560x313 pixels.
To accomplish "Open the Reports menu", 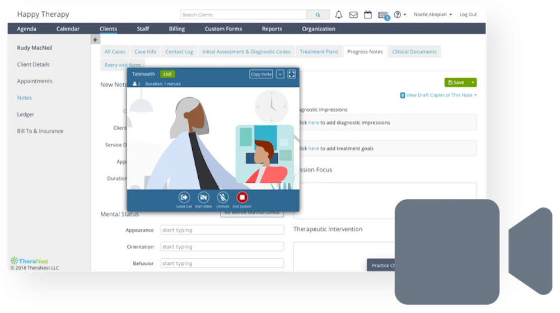I will [272, 29].
